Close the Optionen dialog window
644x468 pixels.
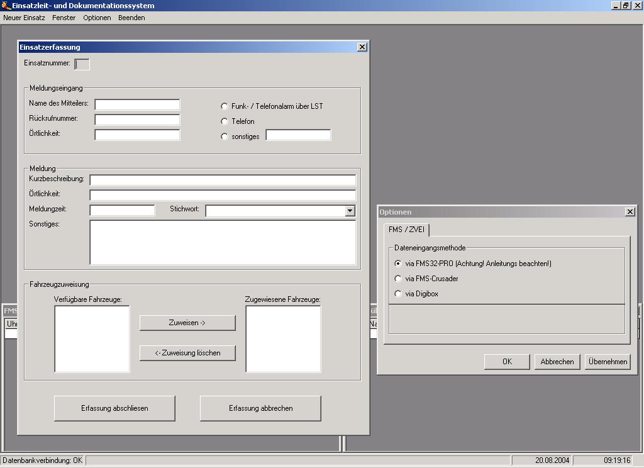pyautogui.click(x=630, y=212)
